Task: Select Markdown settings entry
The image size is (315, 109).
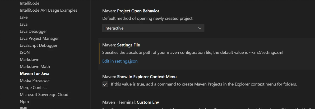Action: 29,59
